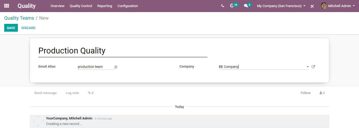Click the attachments paperclip icon

(x=89, y=93)
